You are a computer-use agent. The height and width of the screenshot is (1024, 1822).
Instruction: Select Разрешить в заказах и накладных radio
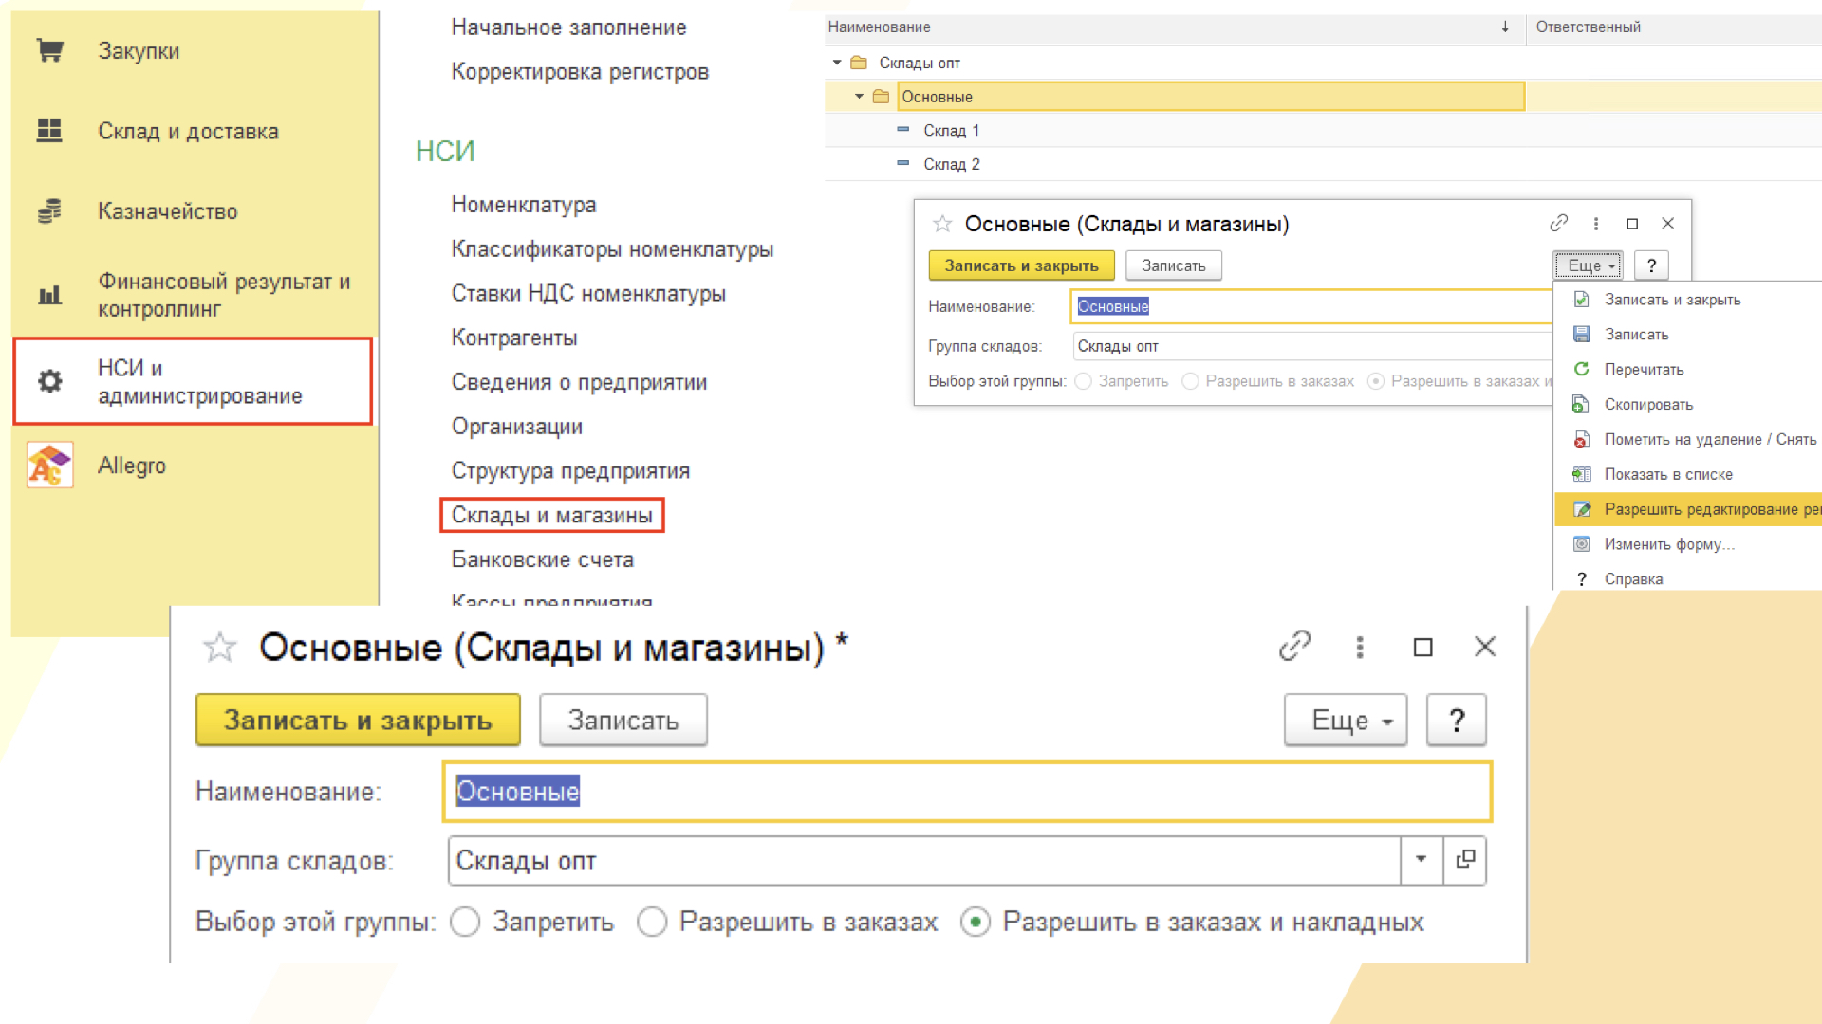976,922
